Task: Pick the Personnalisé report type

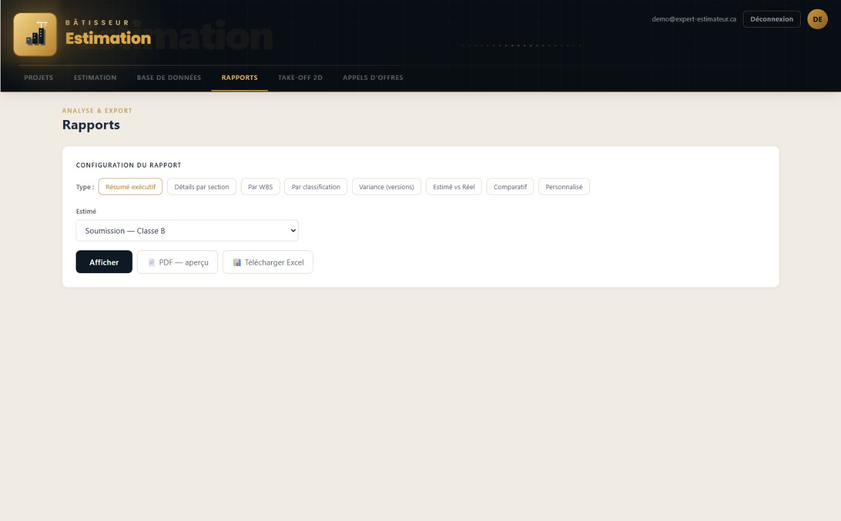Action: (x=563, y=187)
